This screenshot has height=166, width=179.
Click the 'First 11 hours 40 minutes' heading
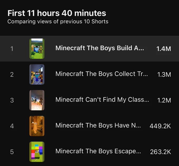pyautogui.click(x=57, y=13)
